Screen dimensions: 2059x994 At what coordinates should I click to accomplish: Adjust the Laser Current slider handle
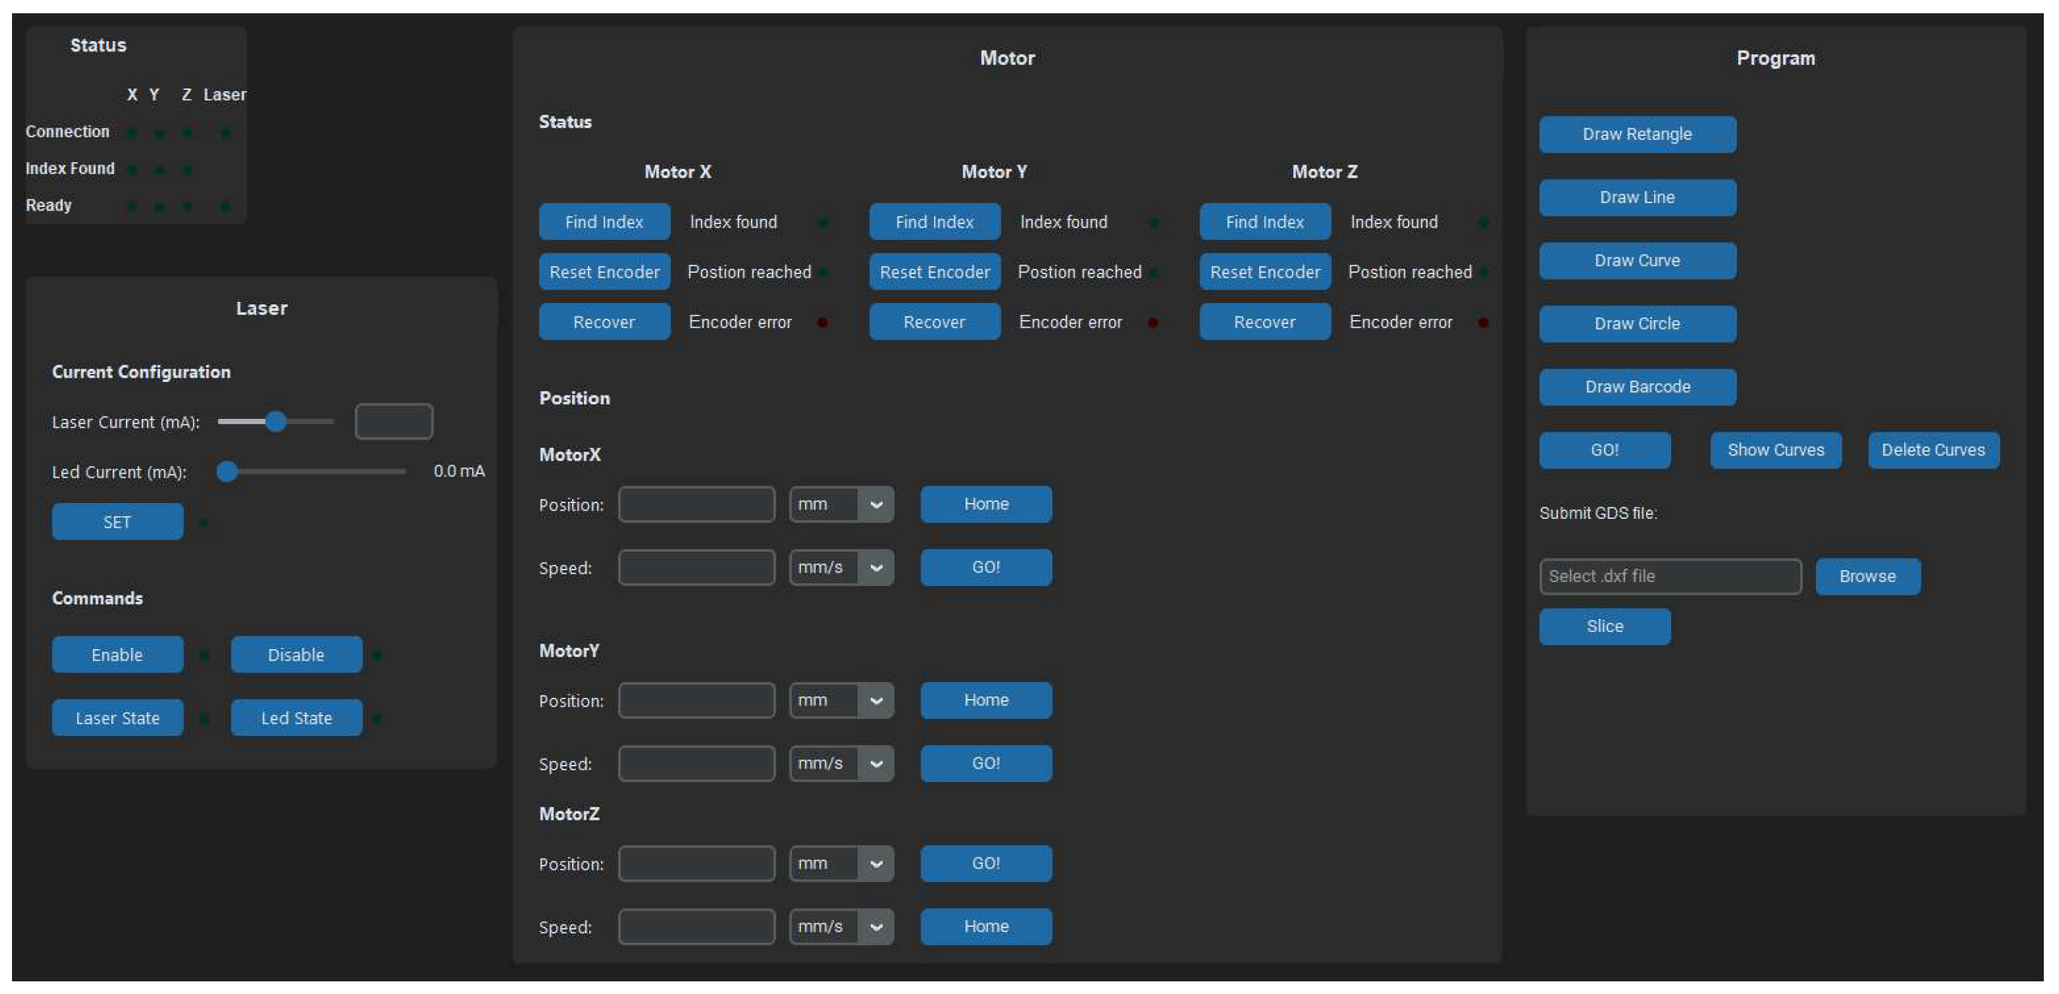click(276, 421)
